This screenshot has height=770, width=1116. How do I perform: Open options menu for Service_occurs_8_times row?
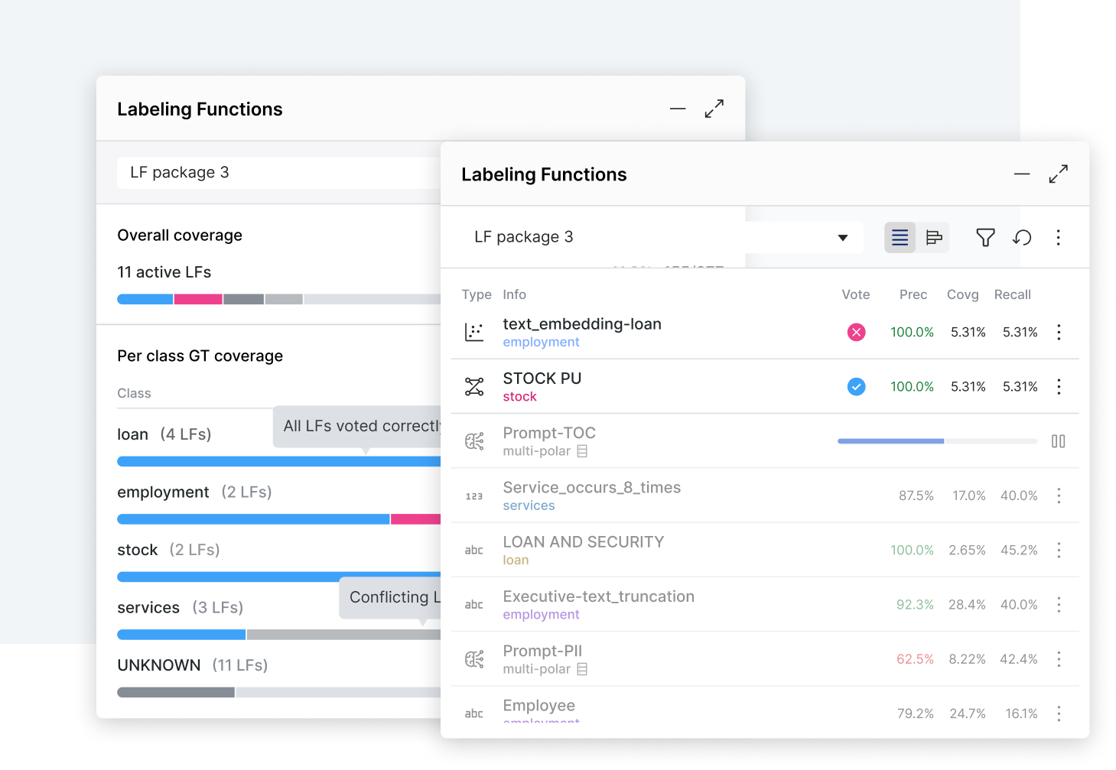tap(1059, 495)
